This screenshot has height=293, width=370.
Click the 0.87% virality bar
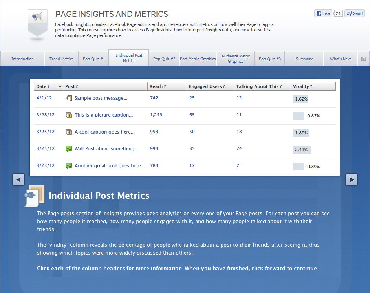point(299,116)
